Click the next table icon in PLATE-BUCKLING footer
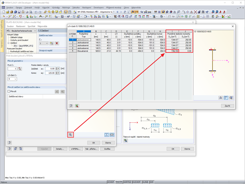245x184 pixels. tap(21, 149)
